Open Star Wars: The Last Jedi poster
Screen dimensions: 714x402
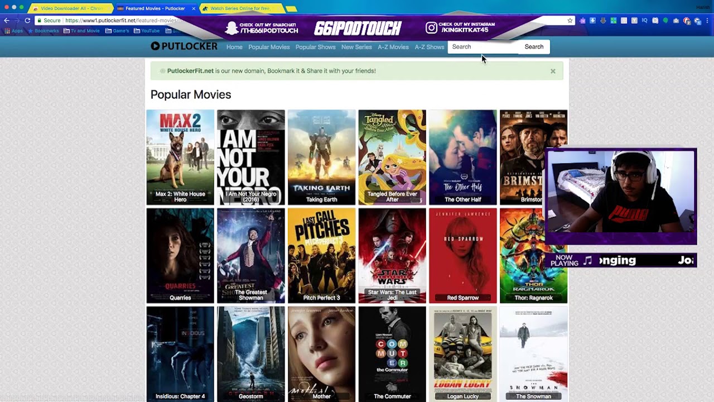pyautogui.click(x=392, y=256)
